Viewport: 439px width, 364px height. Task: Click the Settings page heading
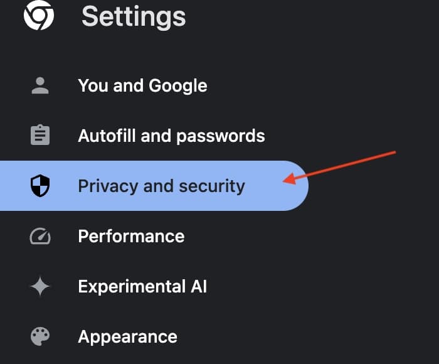point(134,17)
